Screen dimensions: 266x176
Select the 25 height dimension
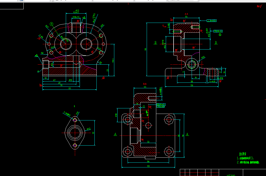pyautogui.click(x=108, y=70)
